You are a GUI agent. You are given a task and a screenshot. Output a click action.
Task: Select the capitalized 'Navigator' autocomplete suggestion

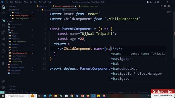[x=138, y=79]
